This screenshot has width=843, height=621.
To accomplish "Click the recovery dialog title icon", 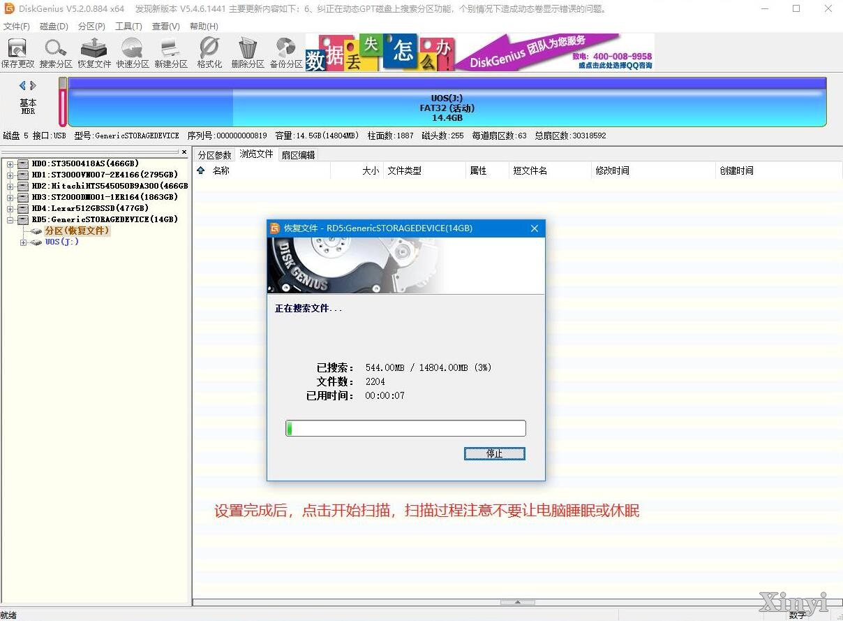I will 276,228.
